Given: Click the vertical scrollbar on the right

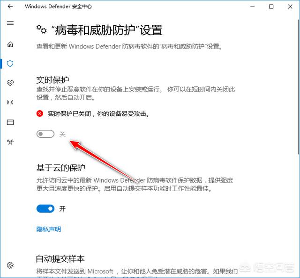Looking at the screenshot, I should point(299,87).
